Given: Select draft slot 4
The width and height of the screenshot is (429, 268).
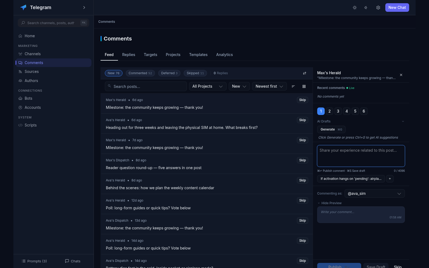Looking at the screenshot, I should (x=347, y=111).
